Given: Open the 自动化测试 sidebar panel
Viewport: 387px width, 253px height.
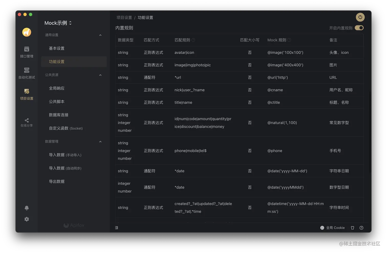Looking at the screenshot, I should (26, 74).
